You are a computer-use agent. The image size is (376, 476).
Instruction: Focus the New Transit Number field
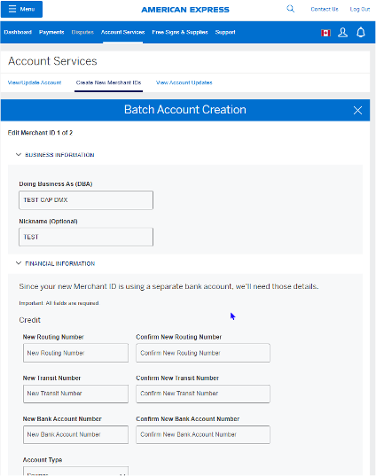[x=75, y=394]
